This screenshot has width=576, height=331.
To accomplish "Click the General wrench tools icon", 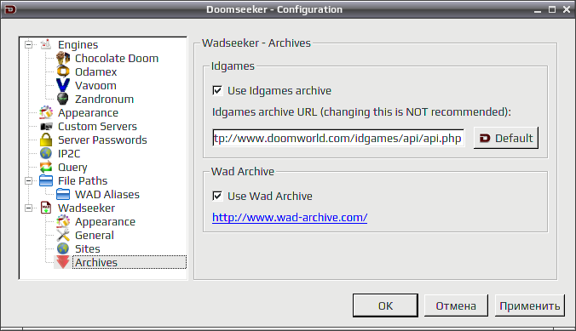I will [x=63, y=235].
